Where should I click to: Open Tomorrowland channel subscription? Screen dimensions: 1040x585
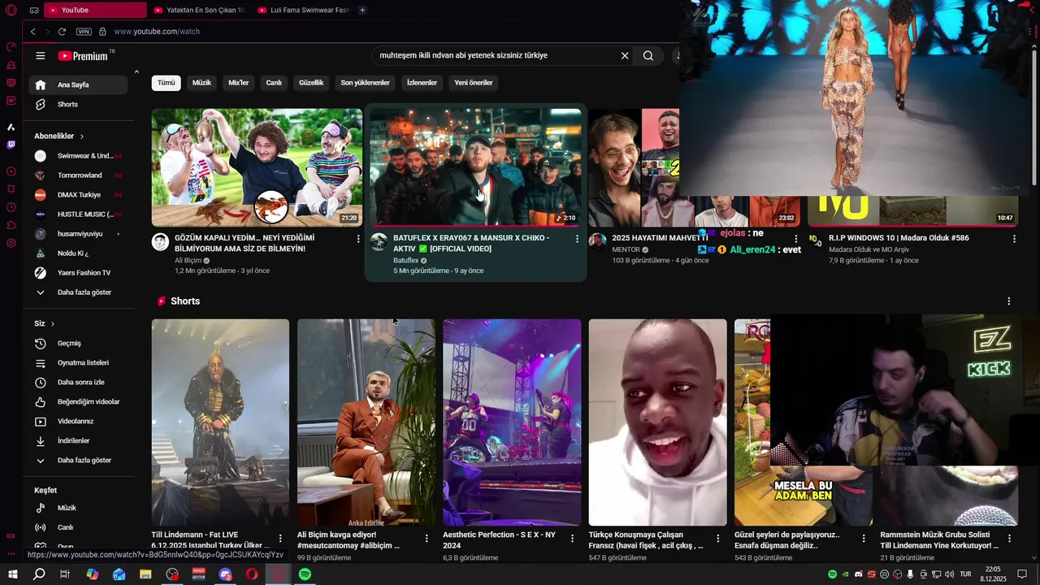78,175
